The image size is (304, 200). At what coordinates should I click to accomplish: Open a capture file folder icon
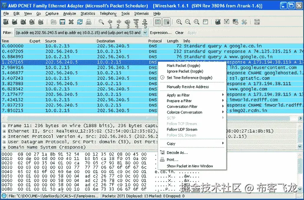click(x=53, y=22)
